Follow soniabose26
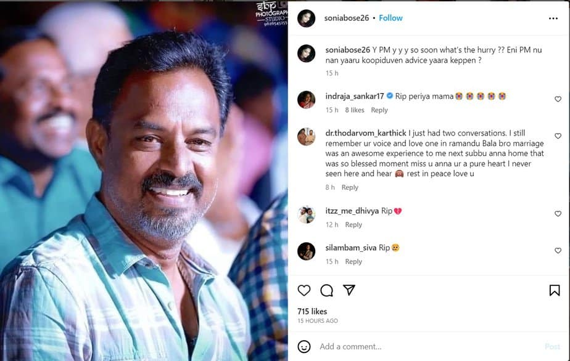This screenshot has width=570, height=361. (x=390, y=18)
